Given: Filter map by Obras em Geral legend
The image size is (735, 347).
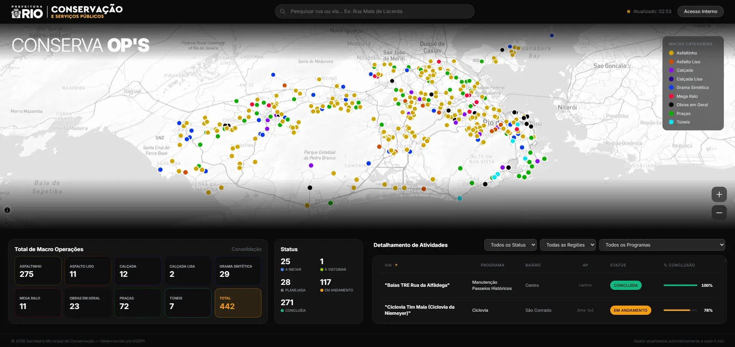Looking at the screenshot, I should coord(688,105).
